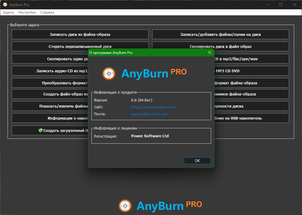Image resolution: width=302 pixels, height=215 pixels.
Task: Maximize the AnyBurn Pro main window
Action: click(281, 5)
